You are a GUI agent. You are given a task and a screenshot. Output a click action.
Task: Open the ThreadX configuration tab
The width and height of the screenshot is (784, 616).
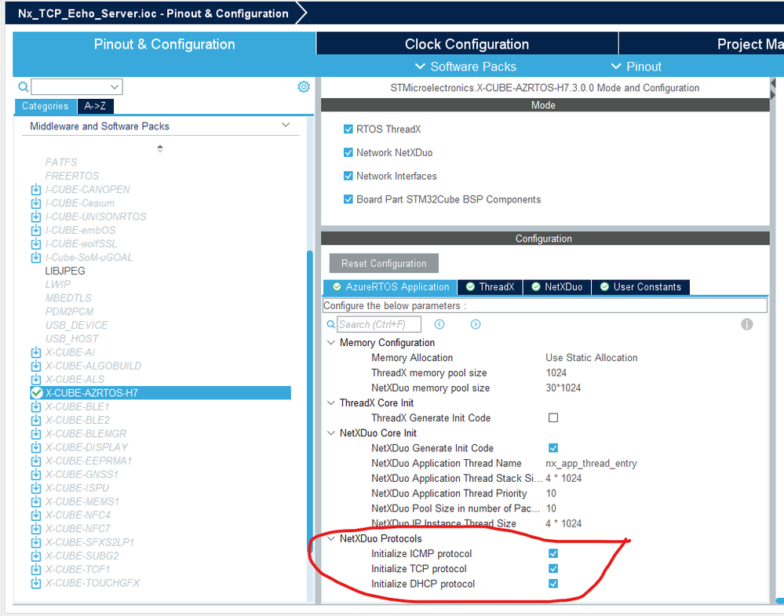tap(490, 287)
